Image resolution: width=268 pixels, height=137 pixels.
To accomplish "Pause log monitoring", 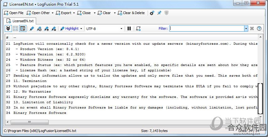I will pos(129,28).
